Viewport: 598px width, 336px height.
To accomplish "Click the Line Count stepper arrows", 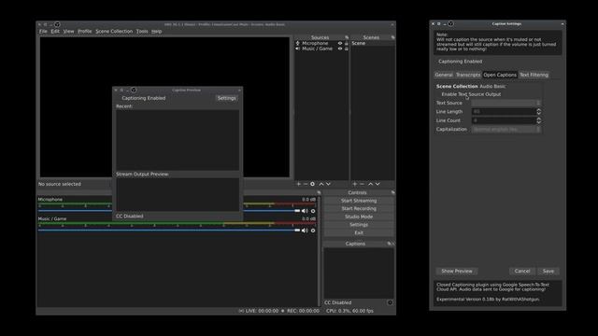I will tap(538, 120).
